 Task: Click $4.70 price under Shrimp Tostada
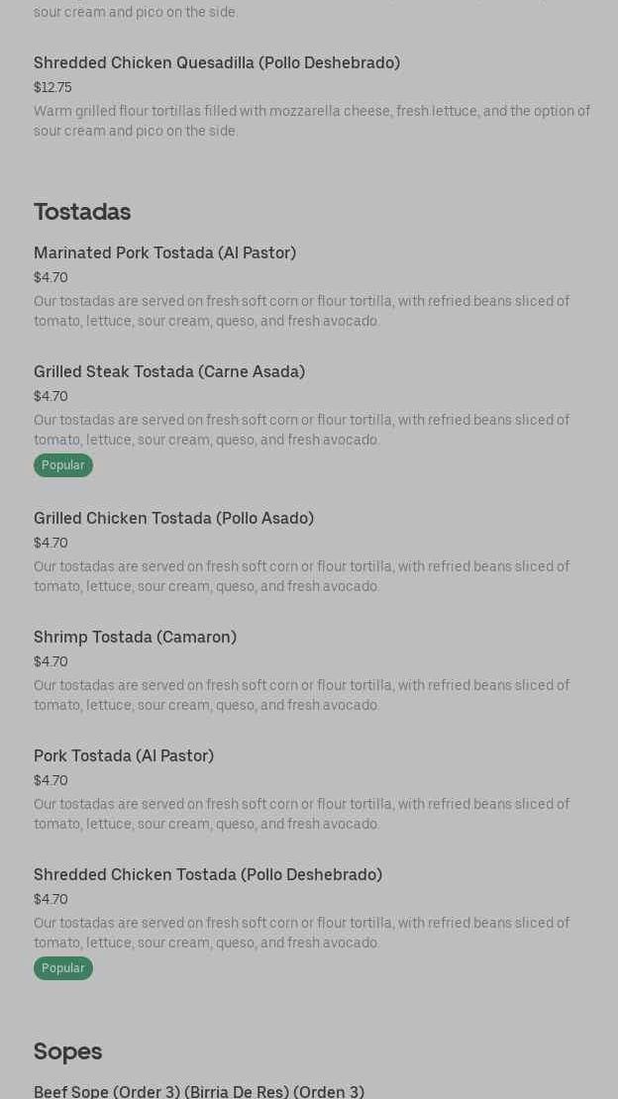(x=51, y=661)
